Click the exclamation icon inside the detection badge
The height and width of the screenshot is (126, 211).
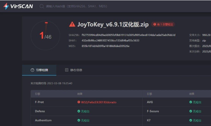coord(154,24)
